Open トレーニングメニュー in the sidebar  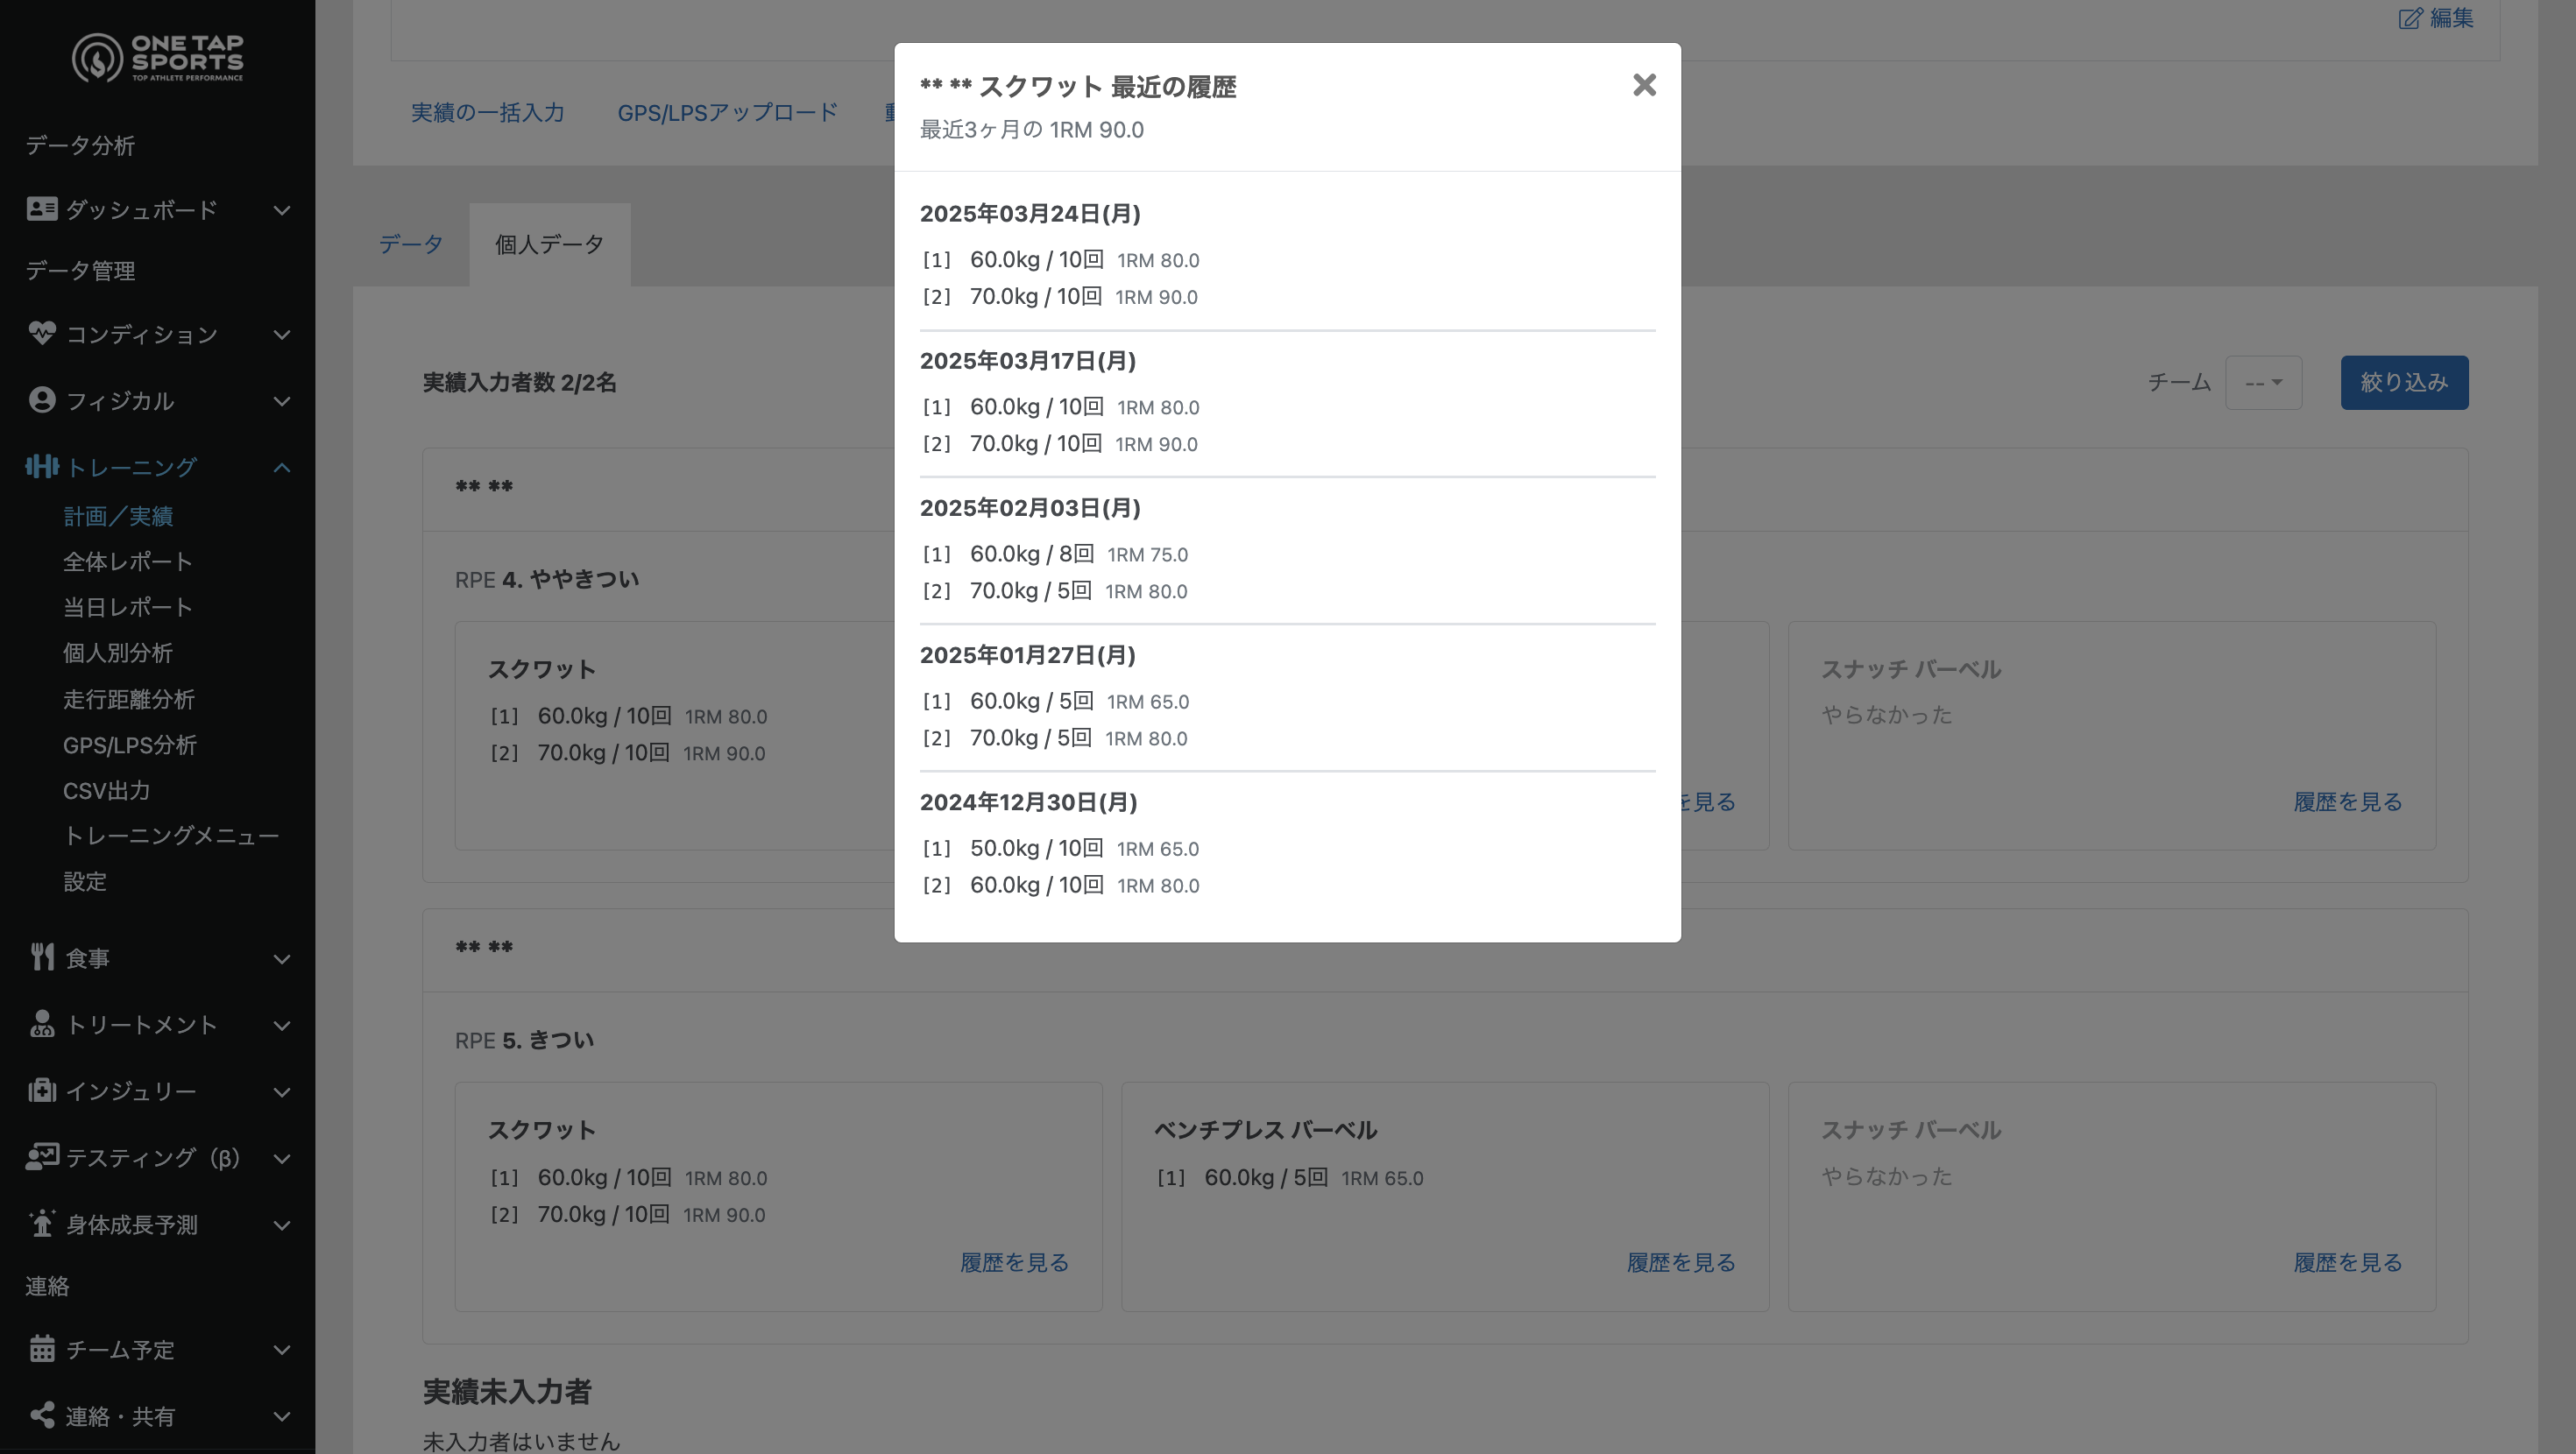pos(171,835)
